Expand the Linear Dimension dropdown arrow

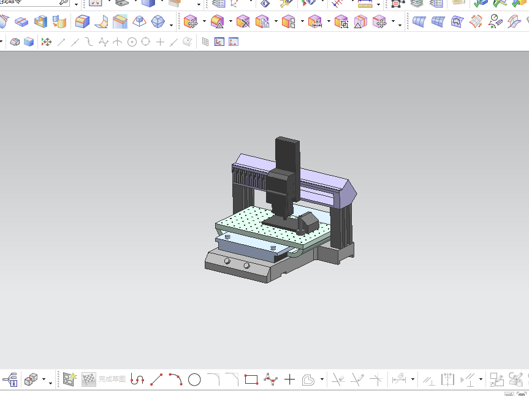(329, 21)
